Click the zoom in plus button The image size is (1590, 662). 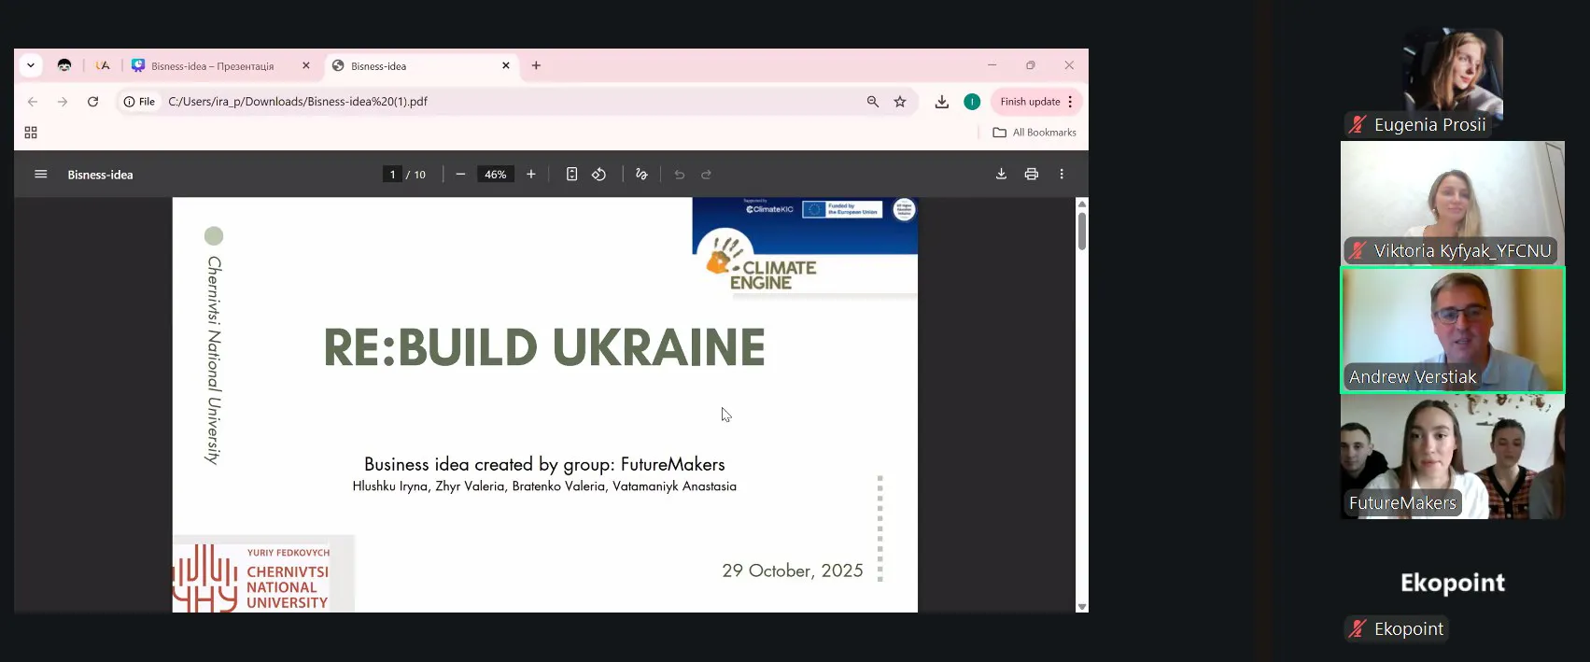(531, 175)
